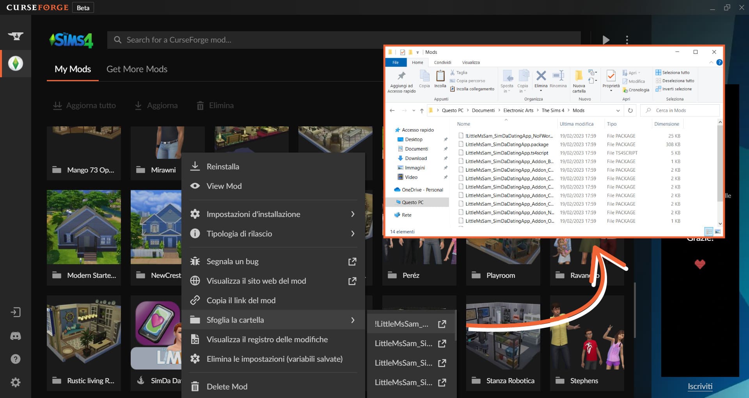Screen dimensions: 749x398
Task: Switch to Get More Mods tab
Action: click(137, 69)
